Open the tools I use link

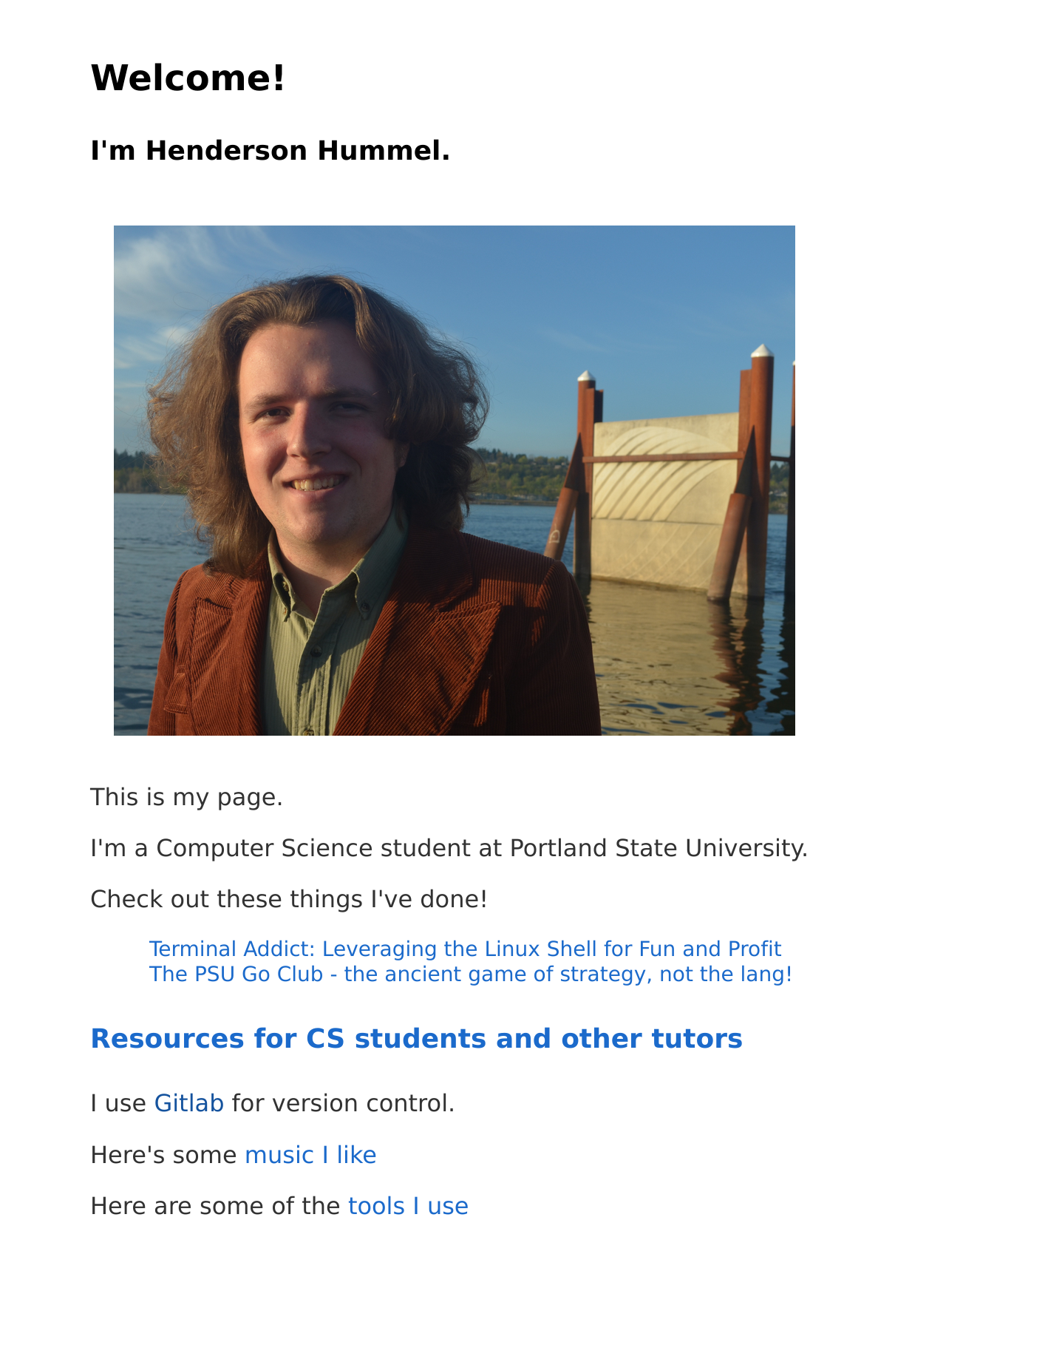pyautogui.click(x=408, y=1206)
